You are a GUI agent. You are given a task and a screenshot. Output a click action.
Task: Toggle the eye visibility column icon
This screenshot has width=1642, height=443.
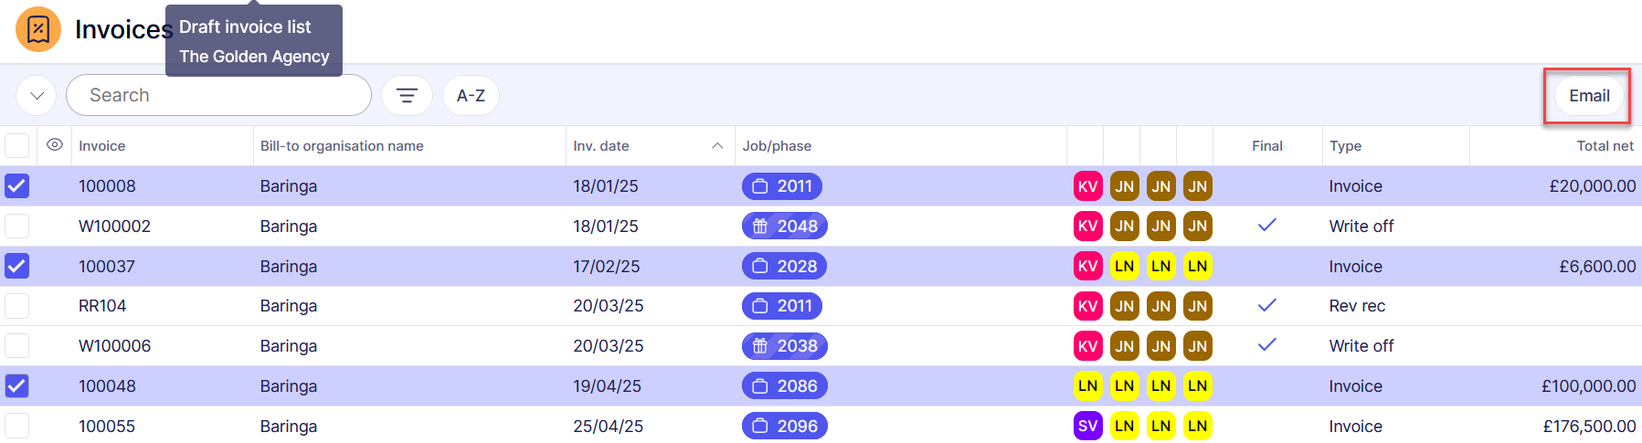(55, 145)
